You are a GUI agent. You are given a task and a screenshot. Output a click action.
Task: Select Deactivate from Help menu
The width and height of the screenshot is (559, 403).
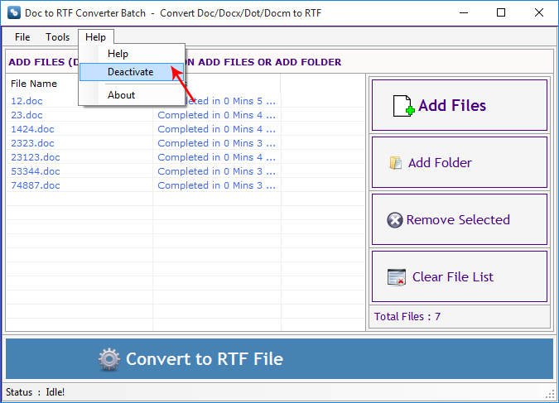[131, 72]
